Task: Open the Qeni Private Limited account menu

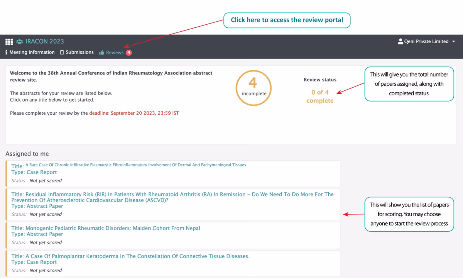Action: [x=426, y=41]
